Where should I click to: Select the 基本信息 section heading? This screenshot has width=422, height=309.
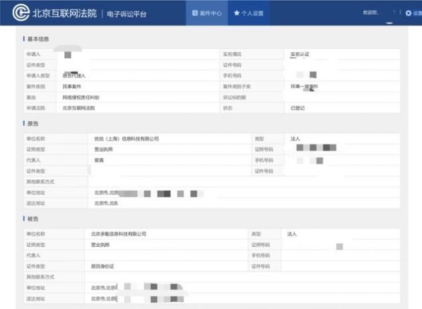38,39
